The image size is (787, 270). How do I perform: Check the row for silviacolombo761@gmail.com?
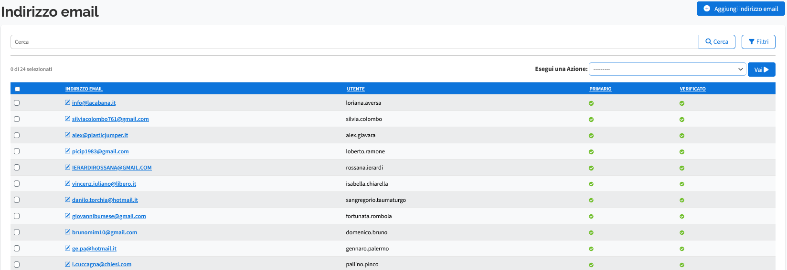(17, 119)
